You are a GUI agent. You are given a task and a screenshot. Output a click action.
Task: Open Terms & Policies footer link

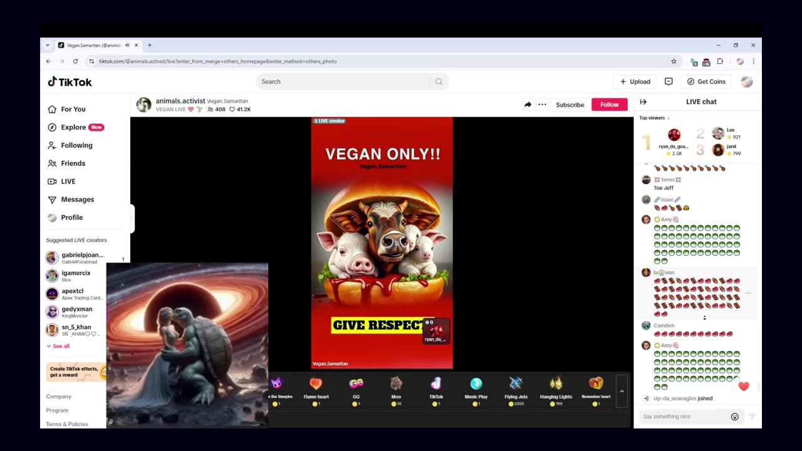coord(67,424)
